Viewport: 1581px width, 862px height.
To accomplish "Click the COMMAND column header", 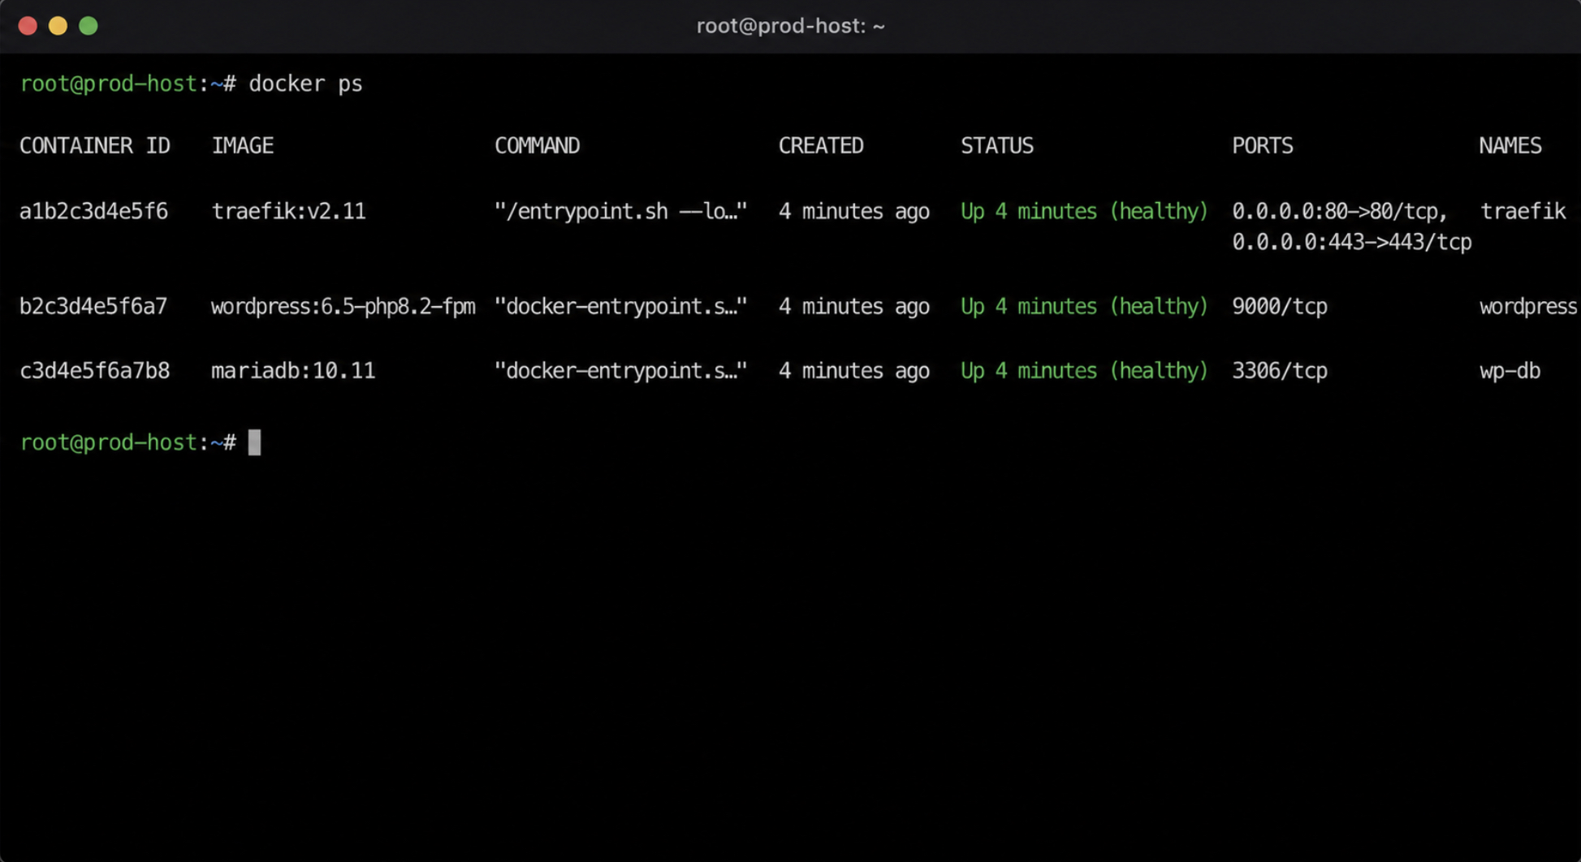I will (537, 146).
